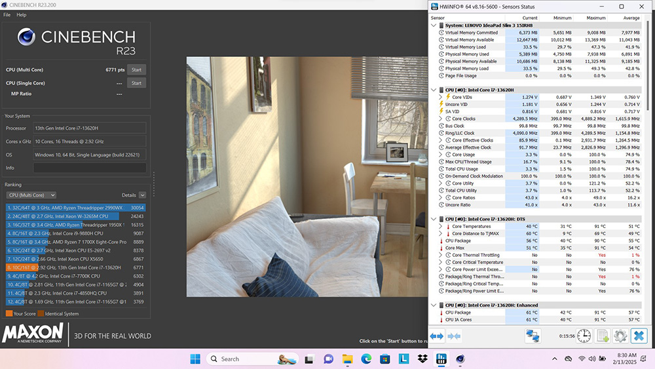Screen dimensions: 655x369
Task: Switch to HWiNFO via its taskbar icon
Action: point(441,359)
